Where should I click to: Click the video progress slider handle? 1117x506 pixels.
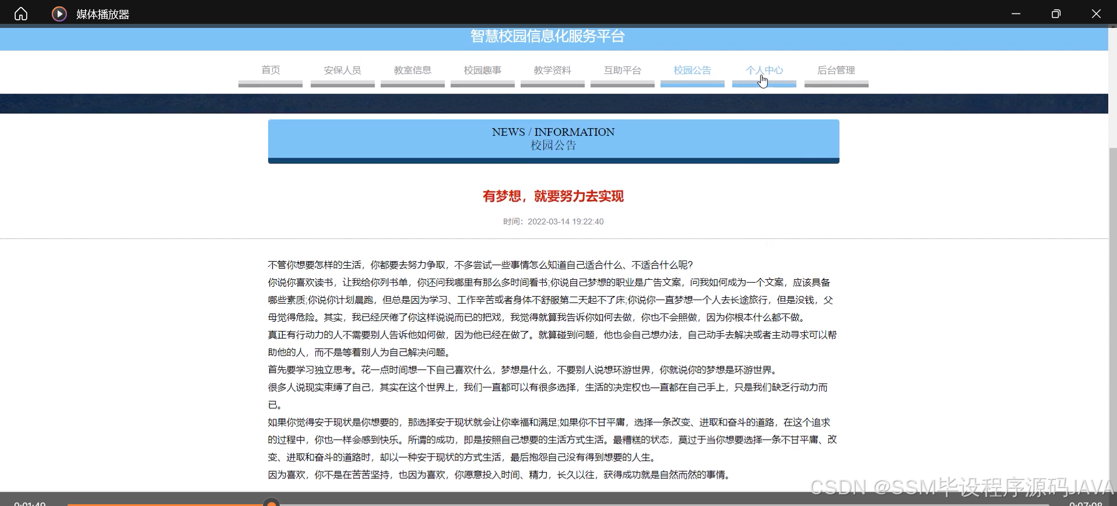click(271, 503)
